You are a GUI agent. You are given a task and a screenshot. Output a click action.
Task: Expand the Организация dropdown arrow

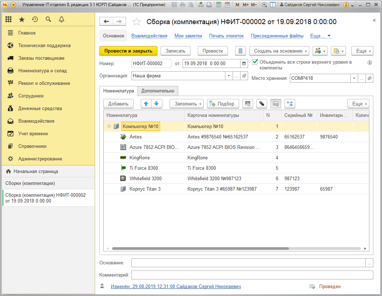pyautogui.click(x=229, y=76)
